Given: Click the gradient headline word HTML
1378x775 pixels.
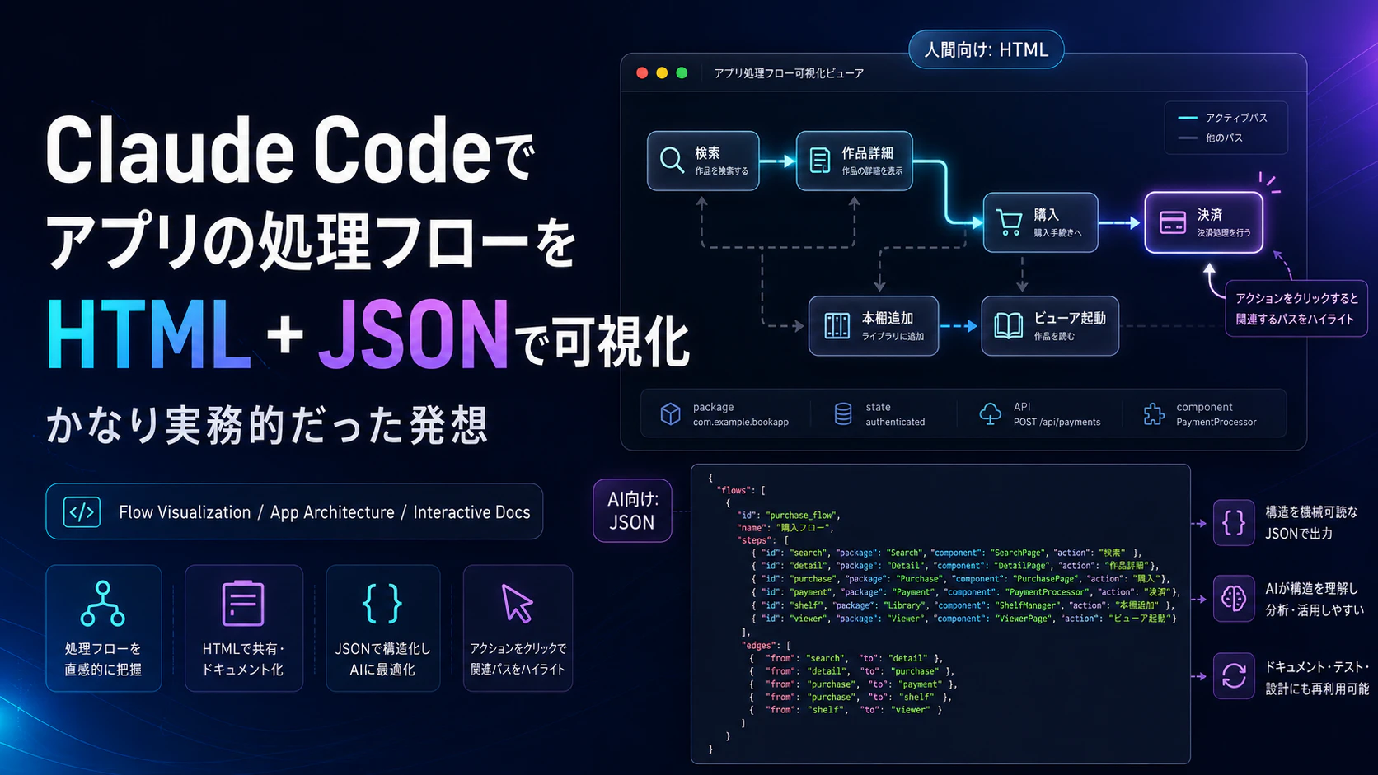Looking at the screenshot, I should tap(149, 335).
